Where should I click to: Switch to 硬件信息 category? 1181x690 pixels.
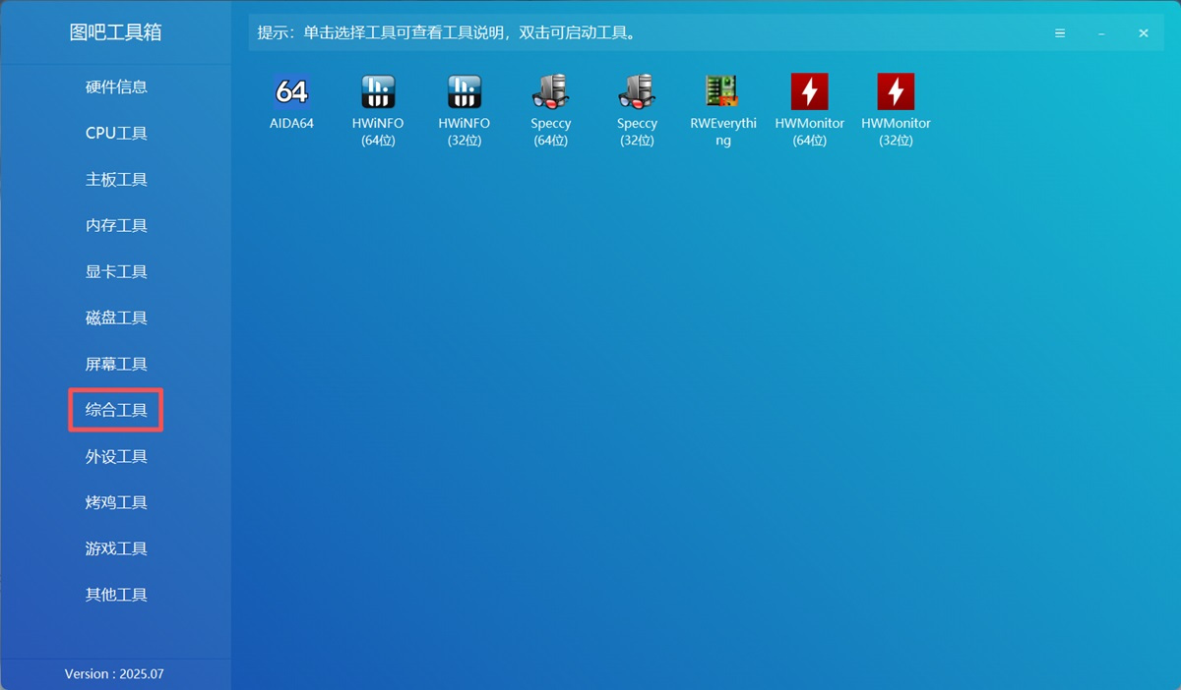tap(115, 86)
